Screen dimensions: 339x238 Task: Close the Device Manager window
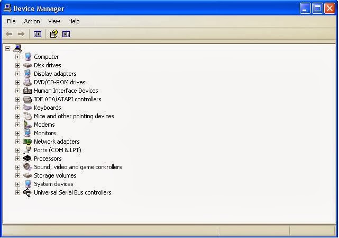click(x=329, y=8)
